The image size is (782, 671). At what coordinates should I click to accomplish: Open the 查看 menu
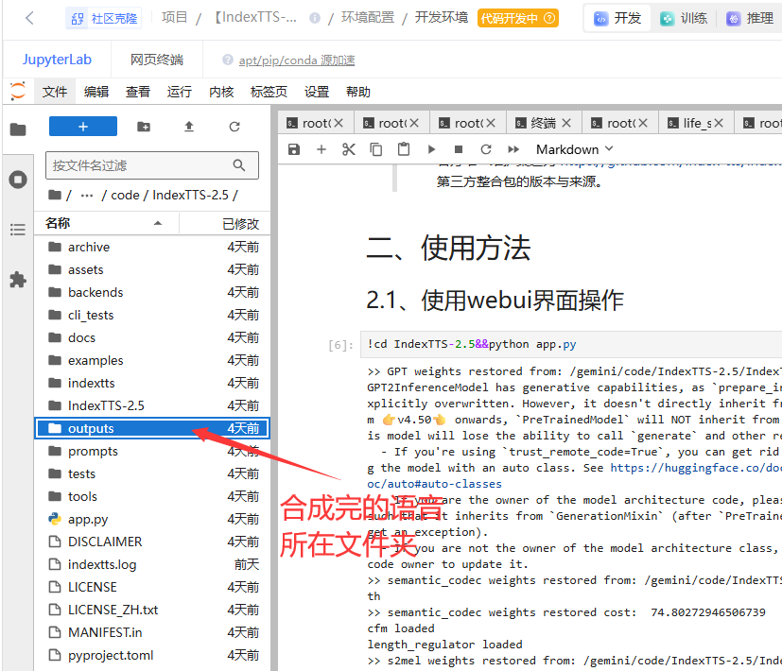pos(138,92)
